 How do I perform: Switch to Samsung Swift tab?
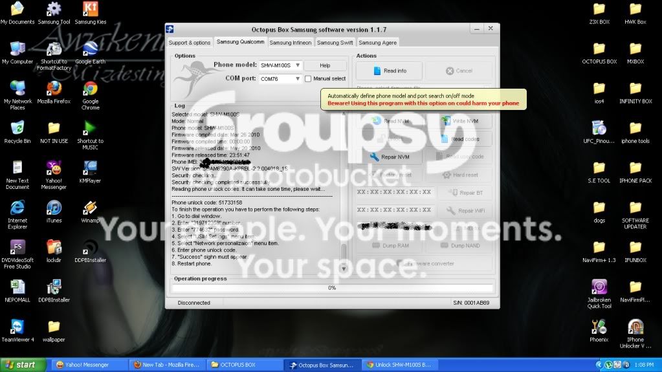point(335,43)
